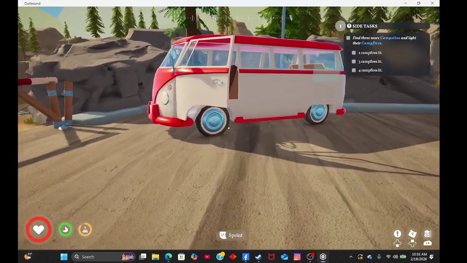Open File Explorer from the taskbar
The width and height of the screenshot is (467, 263).
155,257
